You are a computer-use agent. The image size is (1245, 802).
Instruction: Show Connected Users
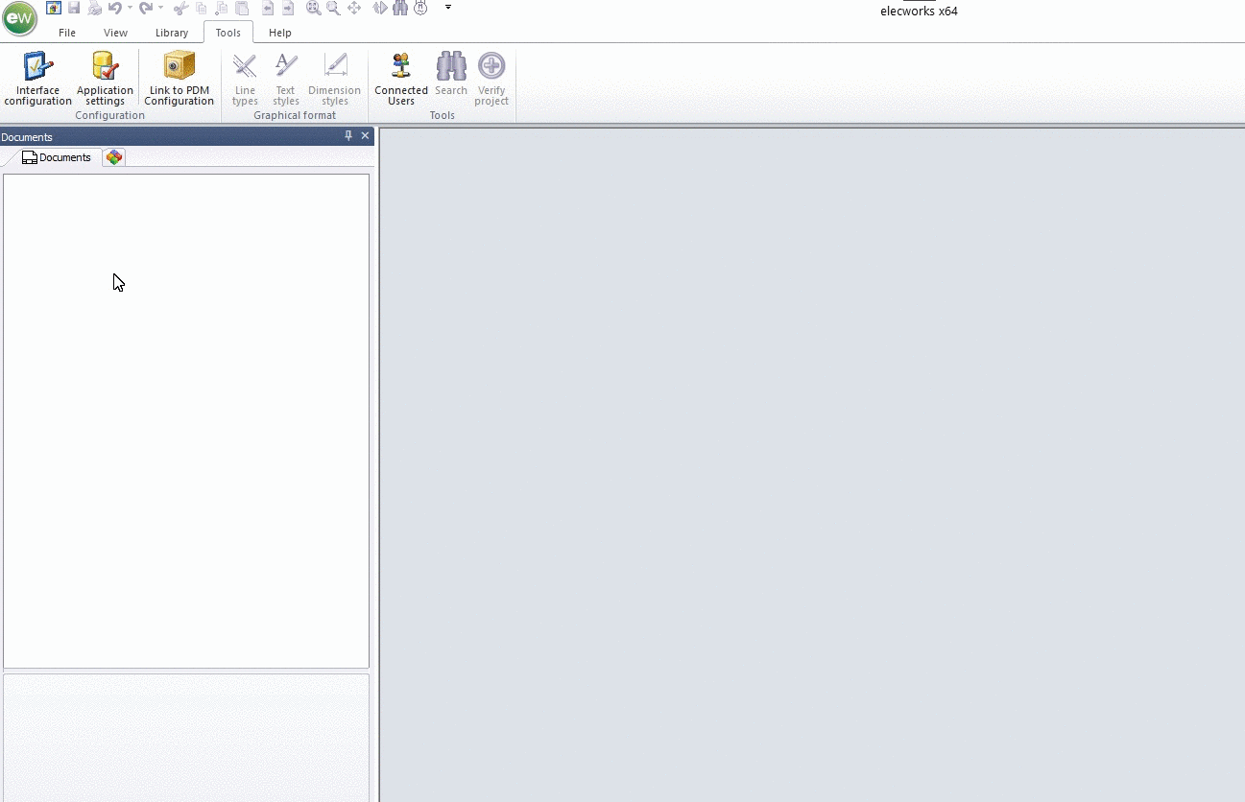(401, 79)
